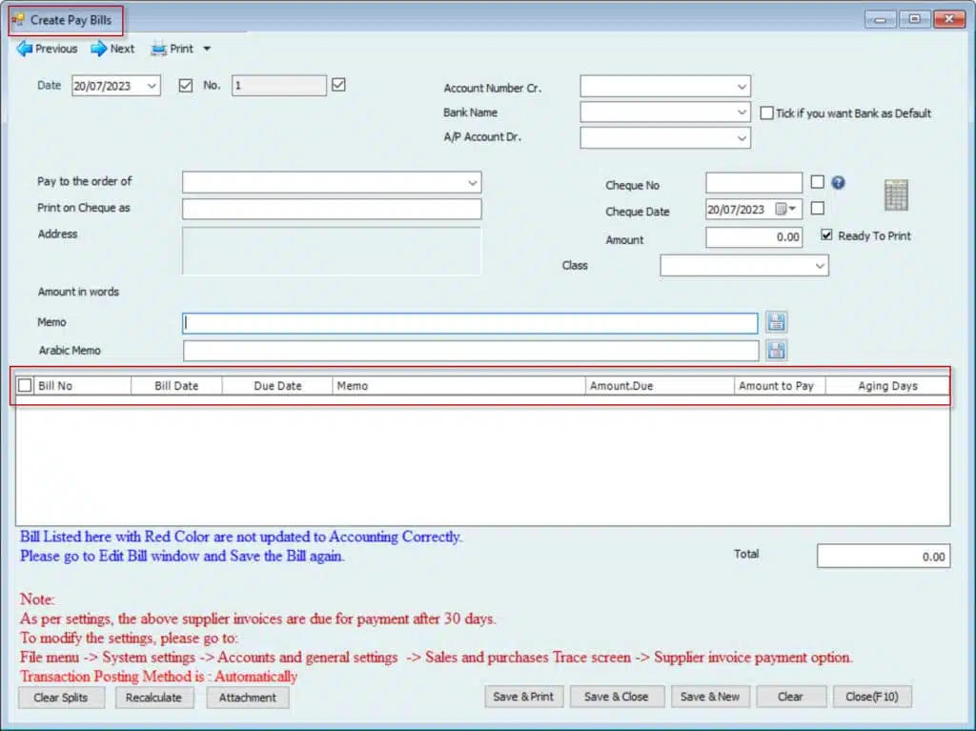Click the Amount input field
Image resolution: width=976 pixels, height=731 pixels.
754,237
